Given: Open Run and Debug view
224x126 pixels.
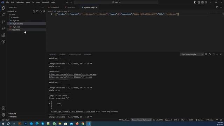Looking at the screenshot, I should 3,28.
